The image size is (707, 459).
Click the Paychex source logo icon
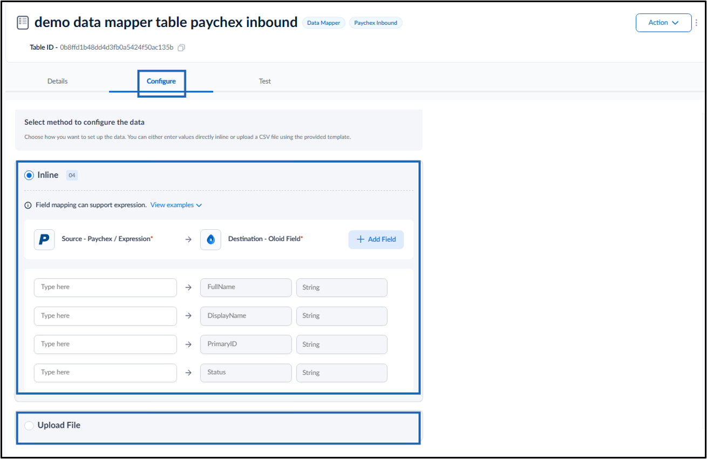coord(44,239)
